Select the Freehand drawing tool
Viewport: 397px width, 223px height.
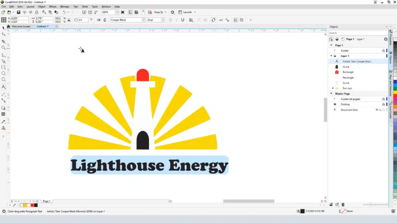tap(3, 55)
